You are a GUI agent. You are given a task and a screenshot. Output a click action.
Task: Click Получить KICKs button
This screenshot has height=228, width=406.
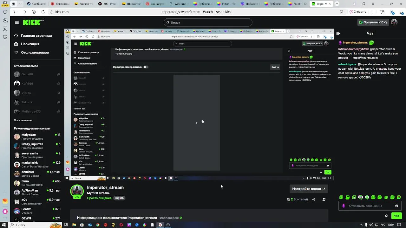[x=373, y=22]
